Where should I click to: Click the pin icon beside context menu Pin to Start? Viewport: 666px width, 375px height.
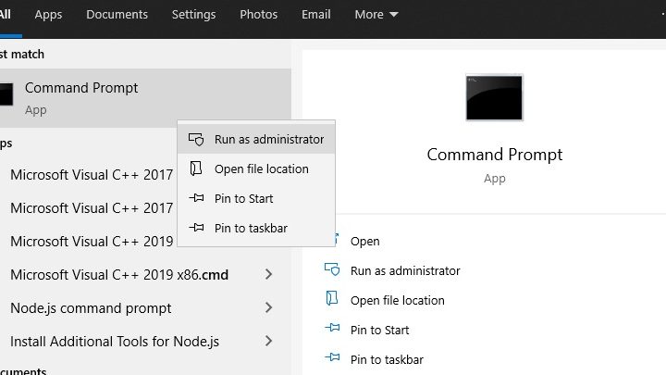(x=196, y=198)
